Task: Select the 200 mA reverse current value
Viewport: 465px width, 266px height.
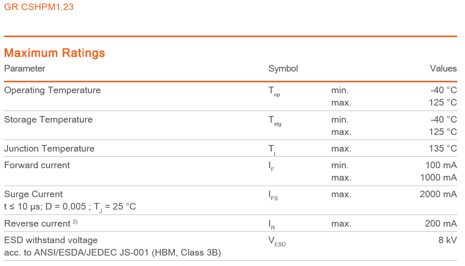Action: pyautogui.click(x=441, y=223)
